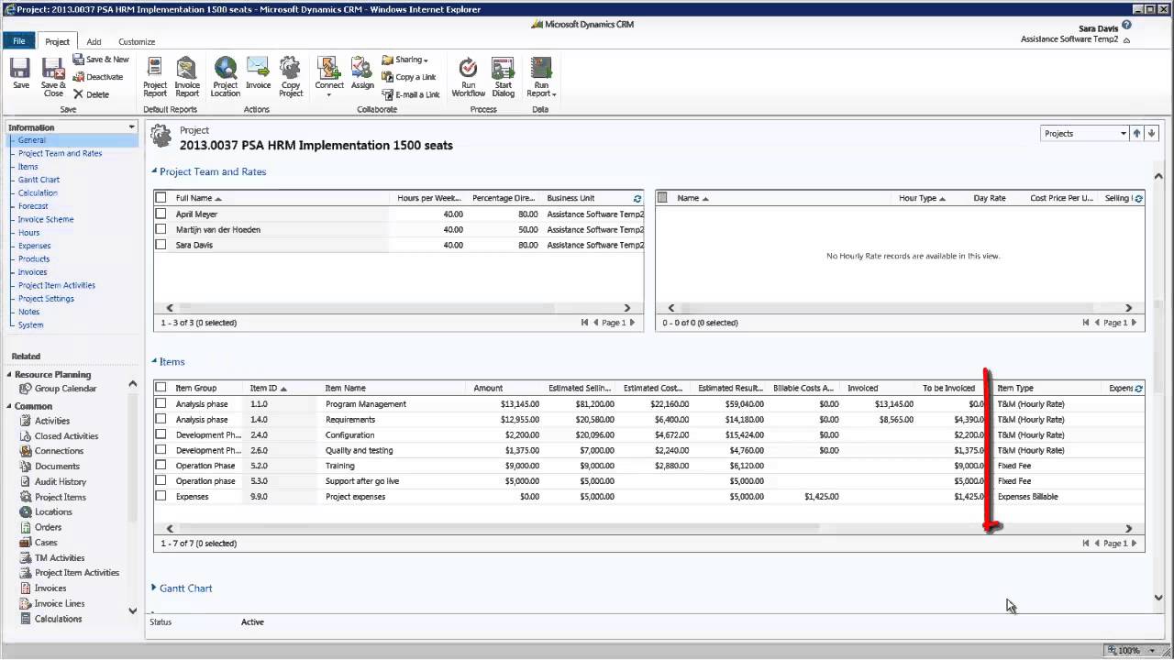Open the Project Report
The height and width of the screenshot is (660, 1174).
coord(155,76)
